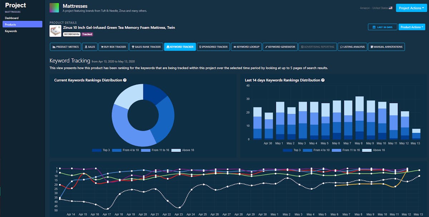Open the Project Actions dropdown
This screenshot has height=217, width=429.
tap(411, 8)
